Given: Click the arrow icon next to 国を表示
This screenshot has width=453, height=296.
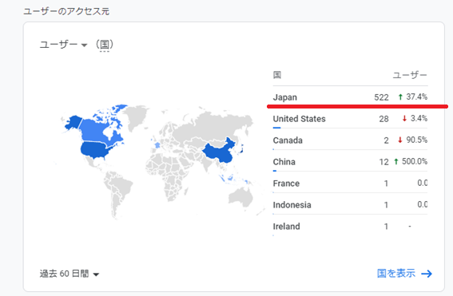Looking at the screenshot, I should point(427,274).
